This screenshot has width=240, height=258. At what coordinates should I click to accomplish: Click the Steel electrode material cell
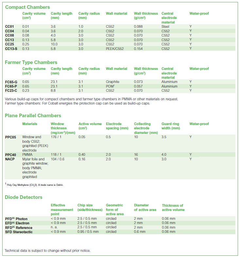165,26
